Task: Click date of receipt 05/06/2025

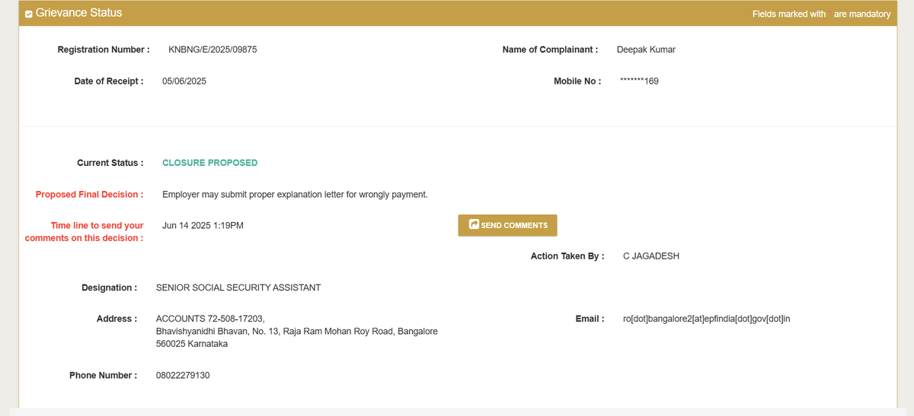Action: pyautogui.click(x=184, y=81)
